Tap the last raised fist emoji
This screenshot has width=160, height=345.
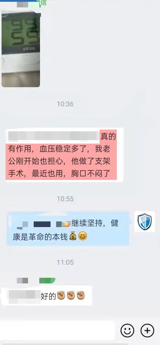coord(81,296)
